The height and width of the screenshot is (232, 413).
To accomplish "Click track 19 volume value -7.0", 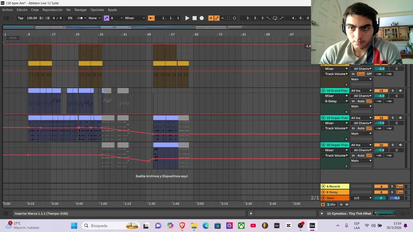I will pos(381,123).
